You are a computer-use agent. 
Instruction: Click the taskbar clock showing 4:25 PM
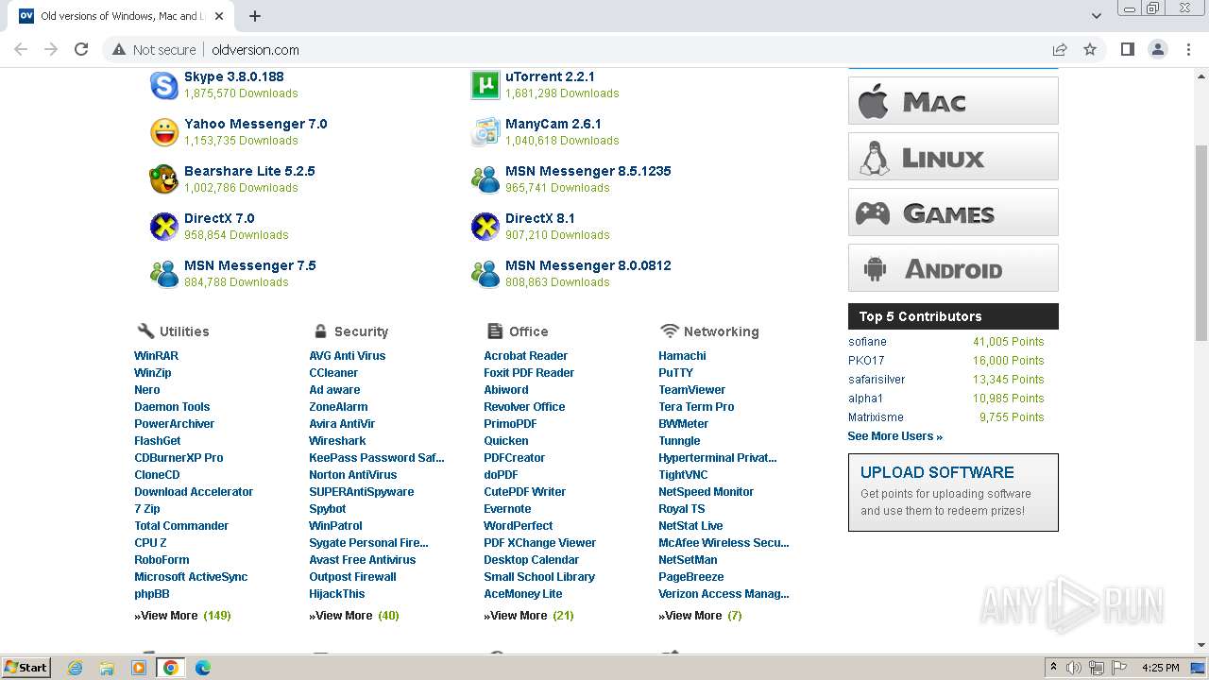pos(1160,668)
